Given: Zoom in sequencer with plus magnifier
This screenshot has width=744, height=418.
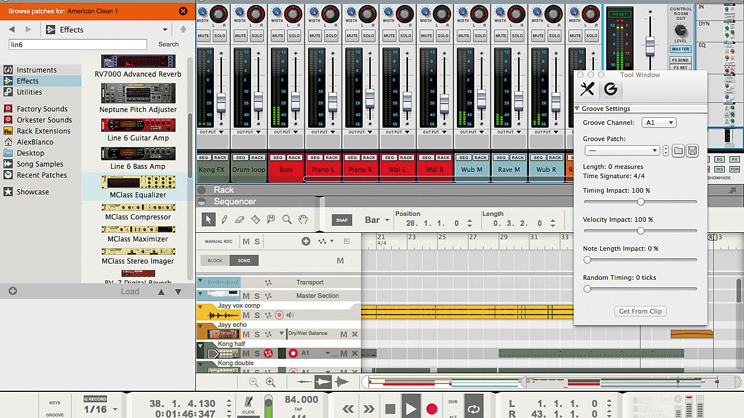Looking at the screenshot, I should 270,382.
